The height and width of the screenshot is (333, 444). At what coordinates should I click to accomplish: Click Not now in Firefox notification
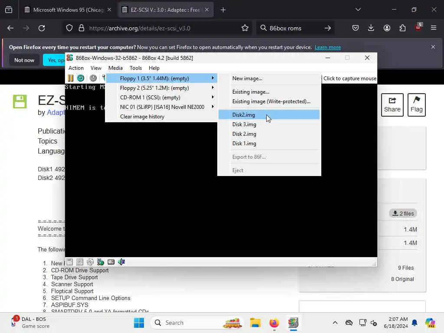click(x=24, y=60)
